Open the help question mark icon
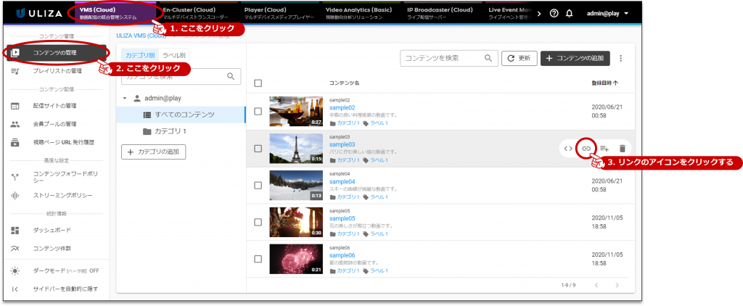 [x=554, y=13]
